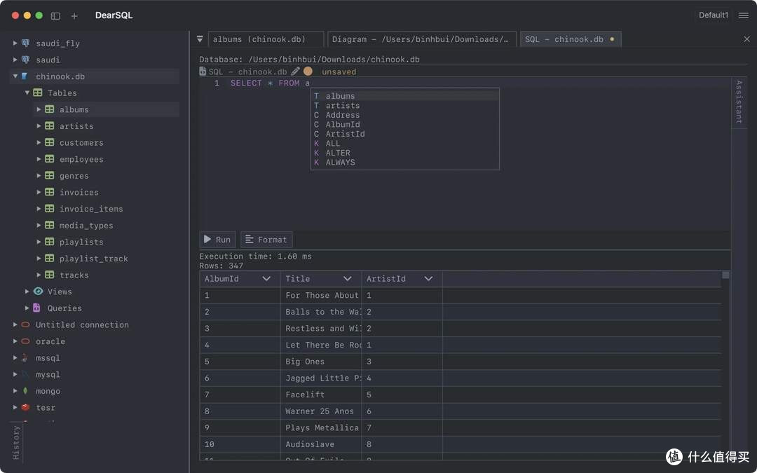
Task: Click the saudi_fly PostgreSQL connection icon
Action: click(26, 43)
